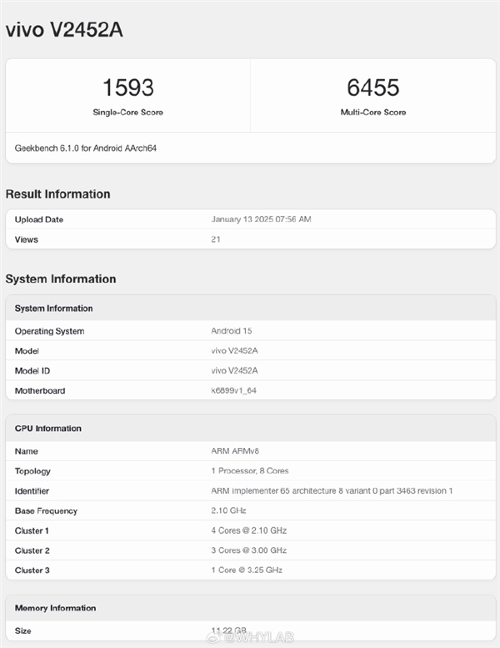Click the vivo V2452A page title
The height and width of the screenshot is (648, 500).
65,29
